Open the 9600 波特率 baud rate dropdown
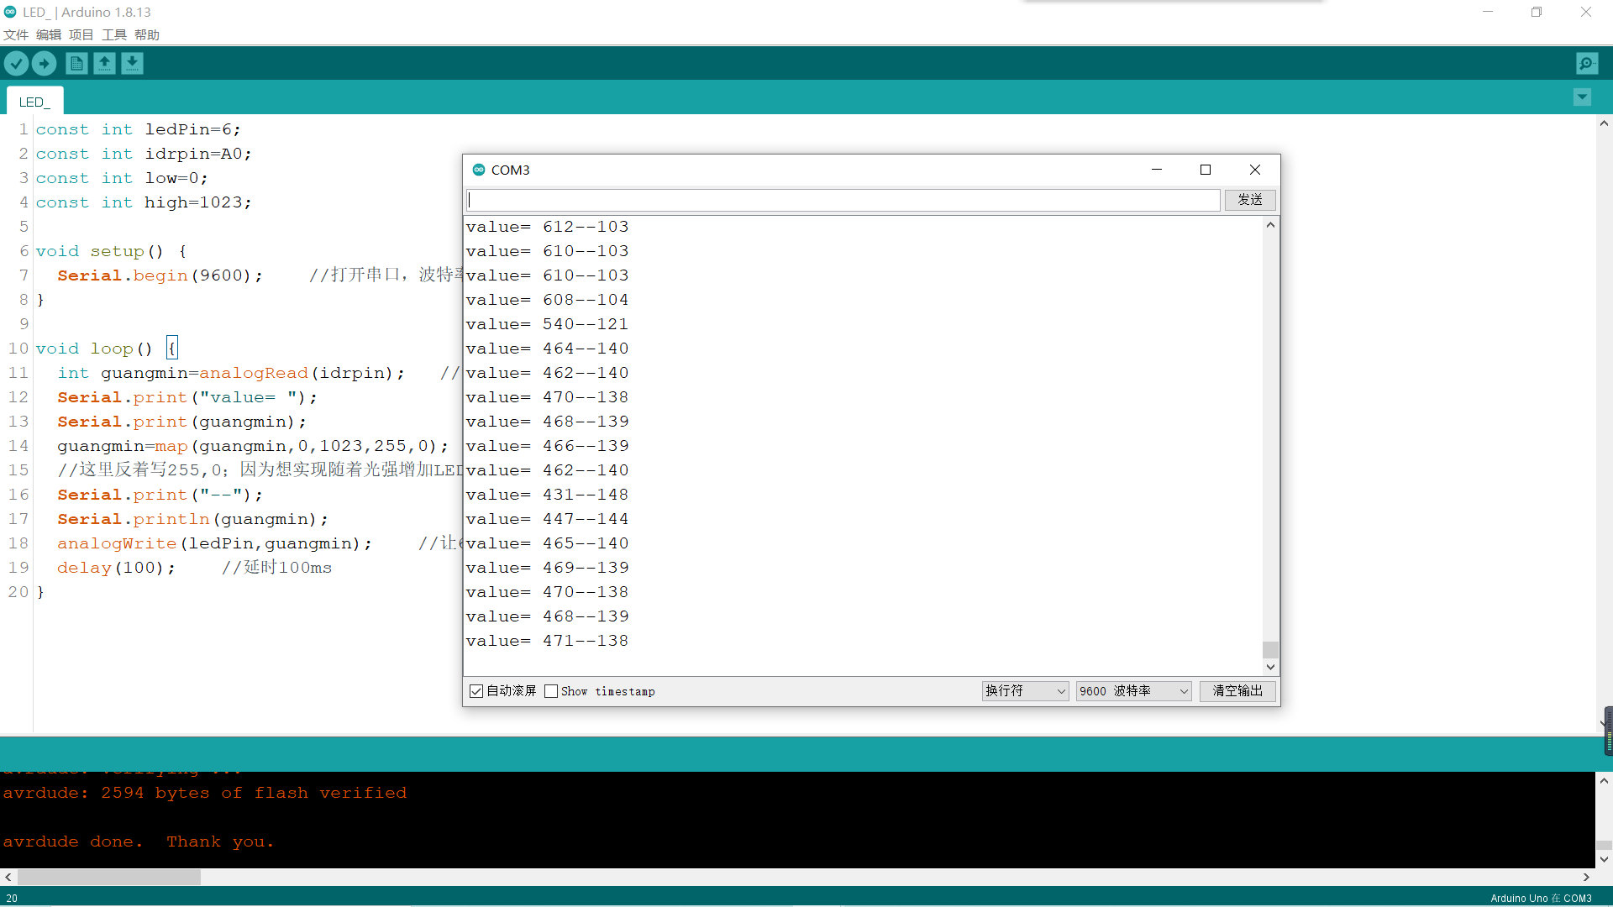Image resolution: width=1613 pixels, height=907 pixels. [1133, 691]
